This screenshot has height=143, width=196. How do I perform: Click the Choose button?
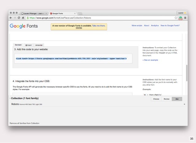pyautogui.click(x=156, y=99)
